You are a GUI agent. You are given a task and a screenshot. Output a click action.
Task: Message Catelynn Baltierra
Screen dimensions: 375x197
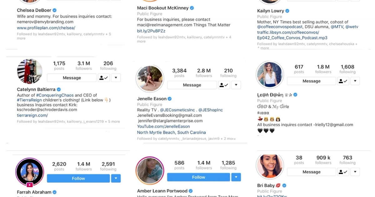pyautogui.click(x=72, y=78)
